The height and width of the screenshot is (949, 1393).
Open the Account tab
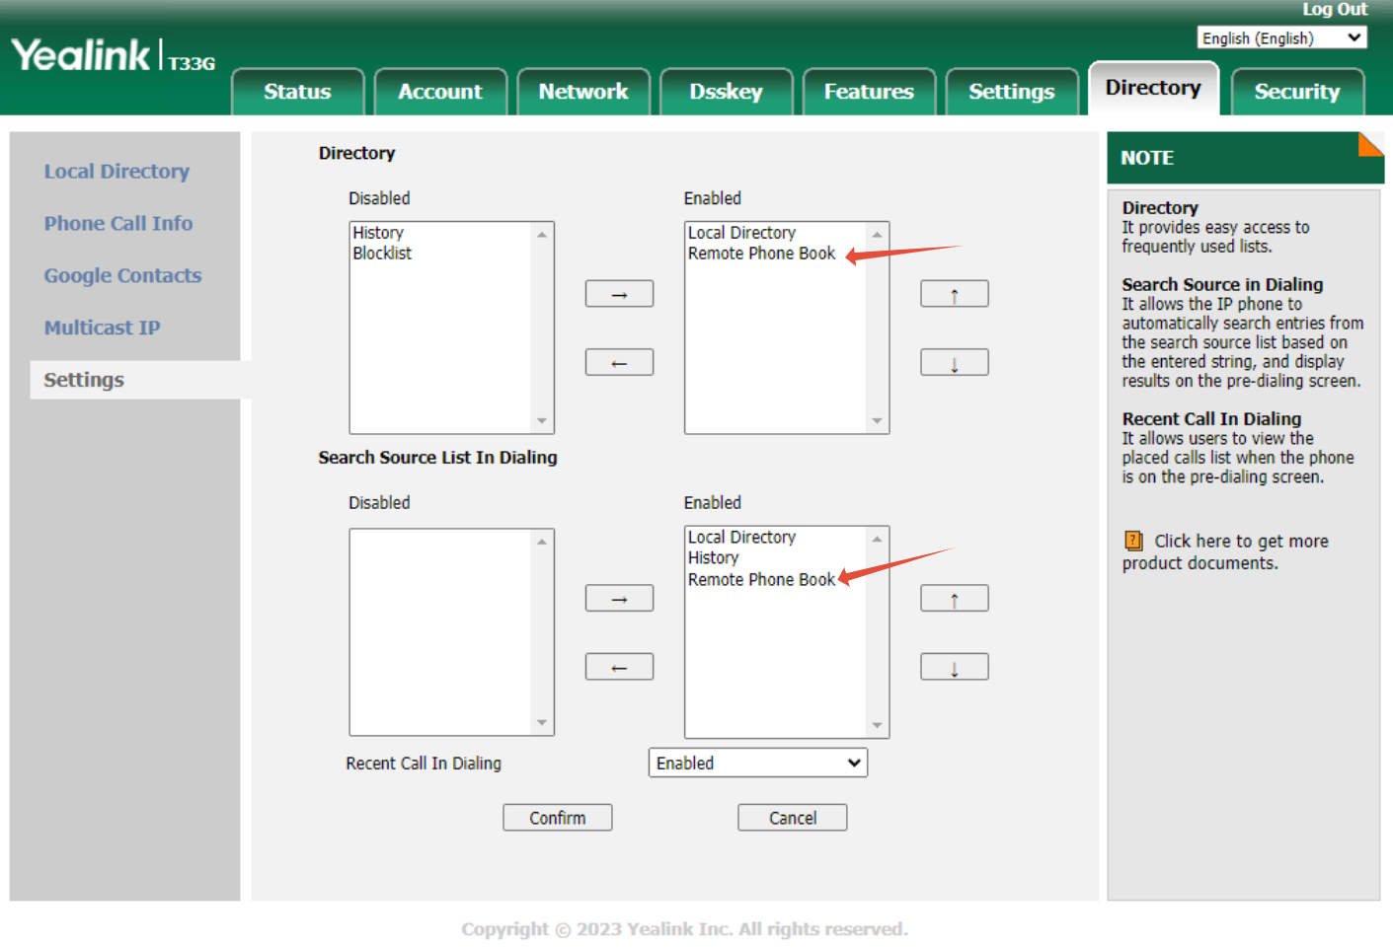(x=440, y=92)
